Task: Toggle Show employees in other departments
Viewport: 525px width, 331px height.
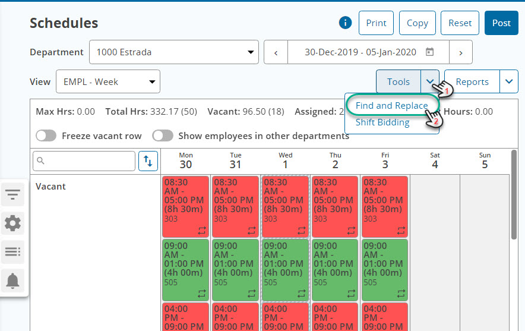Action: click(163, 135)
